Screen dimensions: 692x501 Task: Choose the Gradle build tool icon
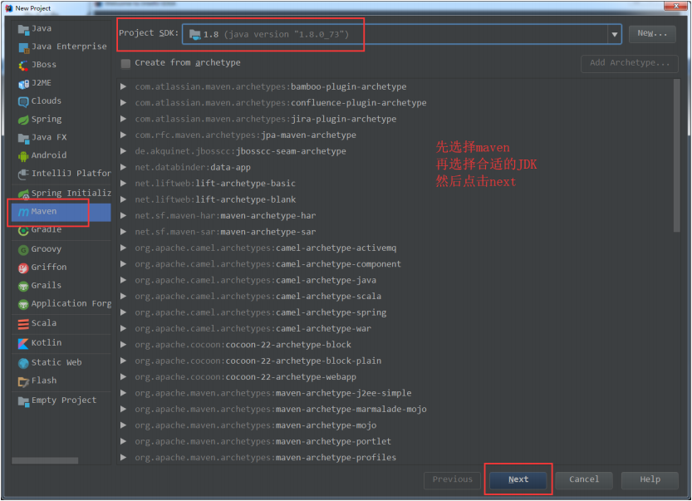[22, 230]
